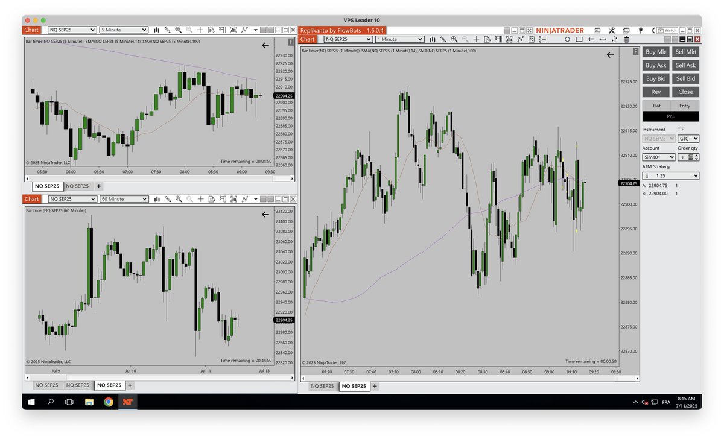724x439 pixels.
Task: Select rectangle drawing tool in 1 Minute chart
Action: point(579,39)
